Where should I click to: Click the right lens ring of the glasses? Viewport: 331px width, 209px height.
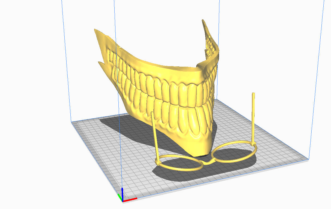point(255,150)
